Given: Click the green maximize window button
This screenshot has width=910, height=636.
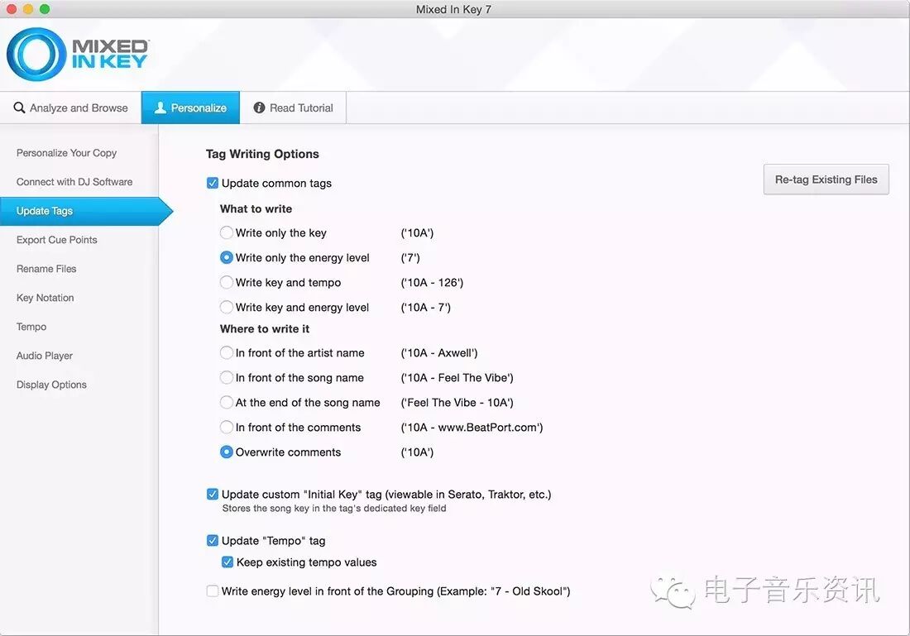Looking at the screenshot, I should click(x=45, y=9).
